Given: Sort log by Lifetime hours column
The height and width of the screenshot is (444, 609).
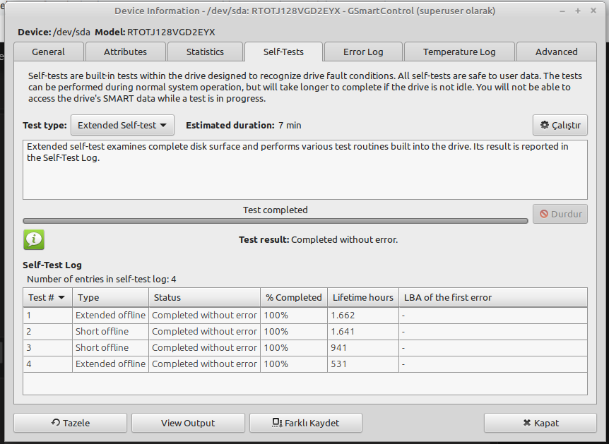Looking at the screenshot, I should [362, 297].
